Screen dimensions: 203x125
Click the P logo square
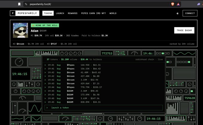click(13, 13)
